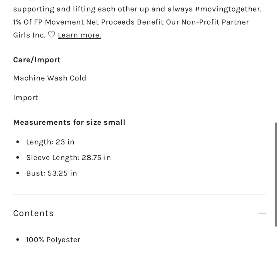Click the "Sleeve Length: 28.75 in" item

click(69, 158)
